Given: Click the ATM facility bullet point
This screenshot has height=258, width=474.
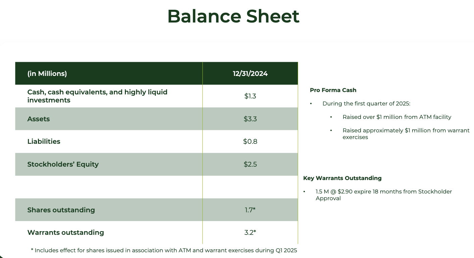Looking at the screenshot, I should point(397,117).
